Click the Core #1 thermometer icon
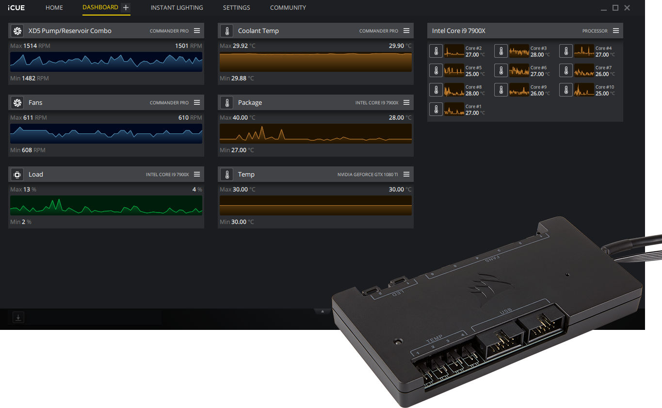Screen dimensions: 662x408 tap(436, 109)
